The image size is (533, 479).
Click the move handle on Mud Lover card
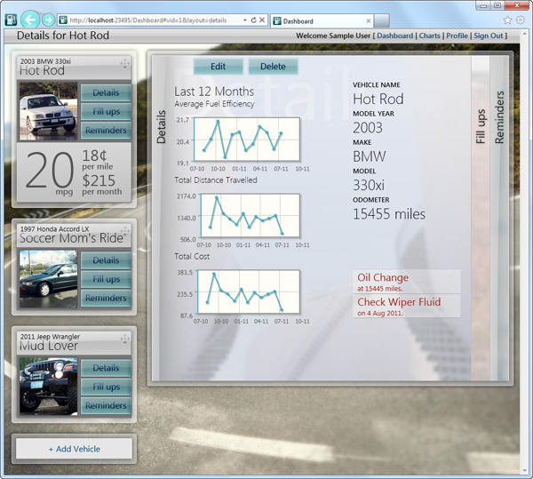(124, 339)
